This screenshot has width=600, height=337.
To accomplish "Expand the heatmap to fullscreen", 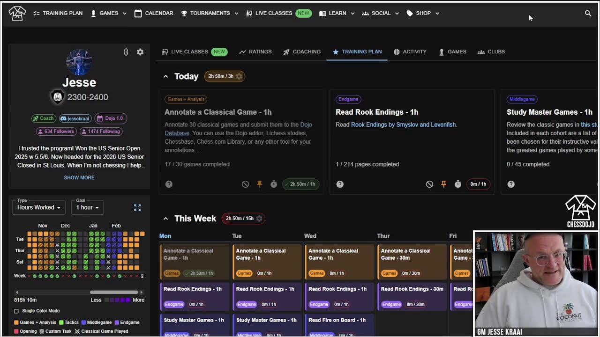I will point(137,207).
